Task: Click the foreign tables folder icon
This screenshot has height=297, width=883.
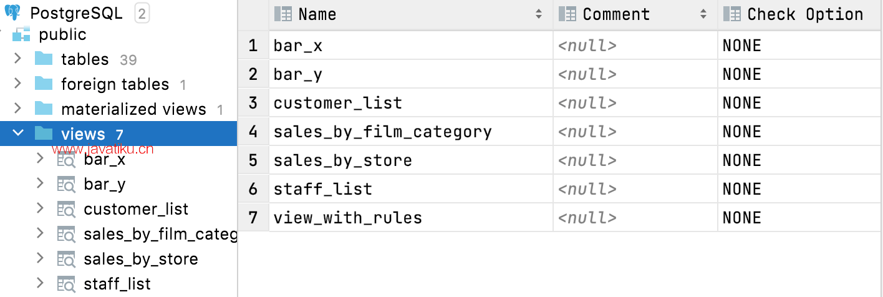Action: click(44, 84)
